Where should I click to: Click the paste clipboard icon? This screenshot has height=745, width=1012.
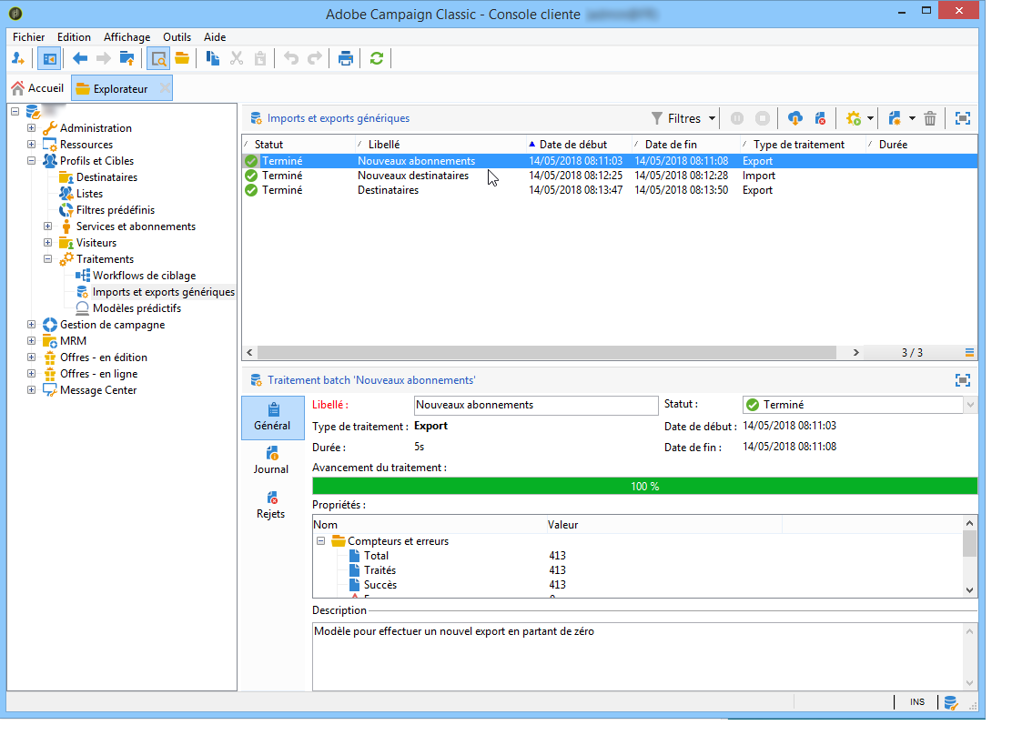(x=260, y=59)
